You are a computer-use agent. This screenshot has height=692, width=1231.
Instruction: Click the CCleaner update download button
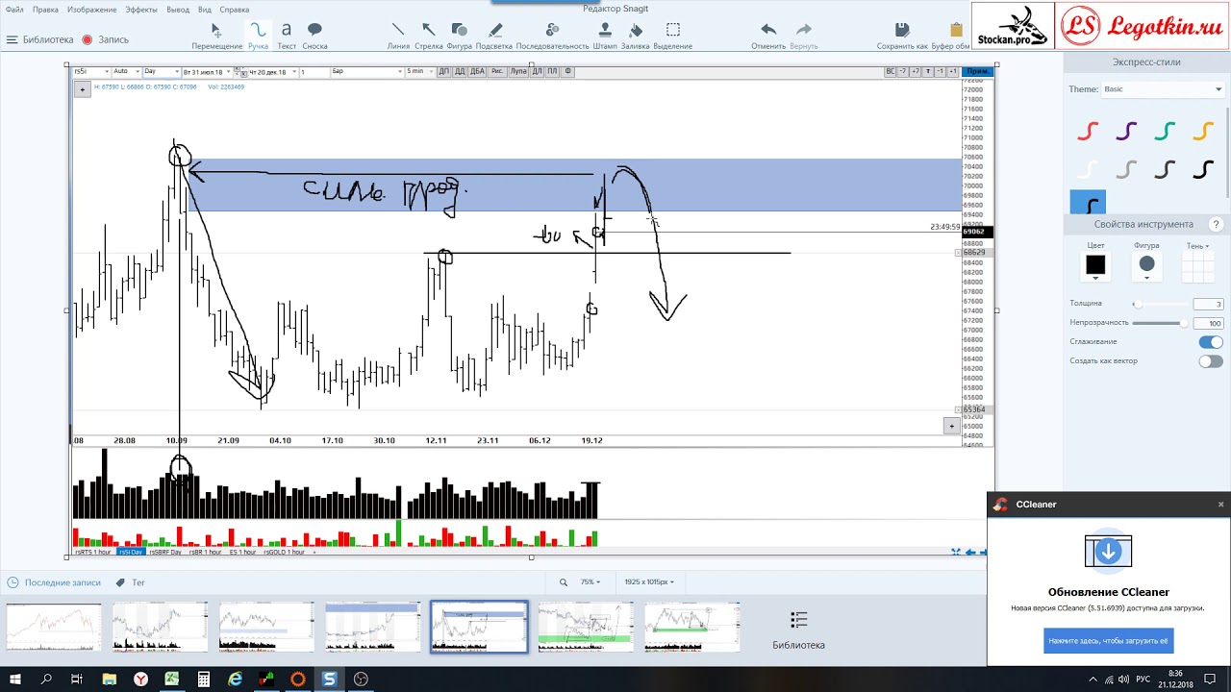click(x=1108, y=640)
